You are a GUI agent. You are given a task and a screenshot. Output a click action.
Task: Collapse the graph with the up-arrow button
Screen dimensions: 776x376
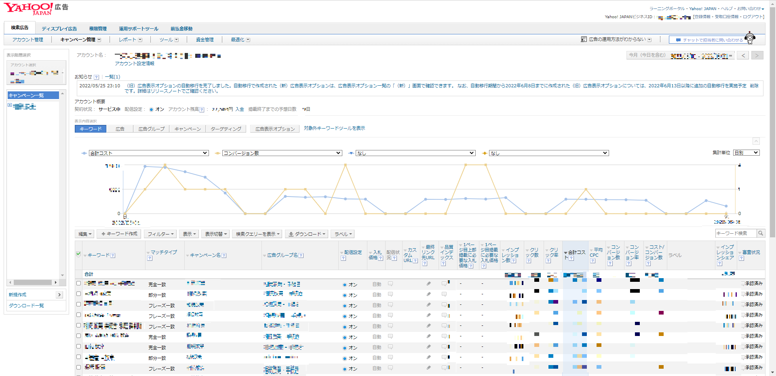point(756,141)
